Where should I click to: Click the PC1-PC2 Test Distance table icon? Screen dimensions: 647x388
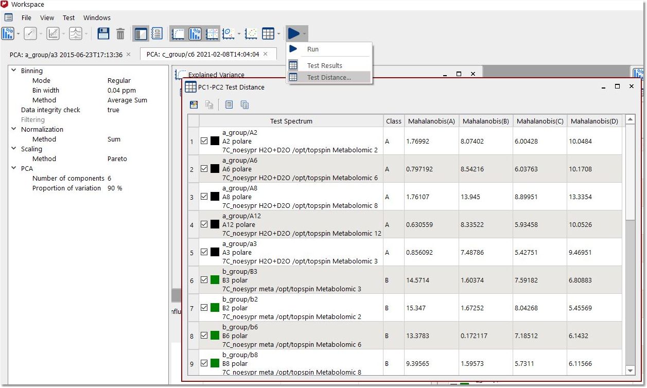tap(190, 87)
